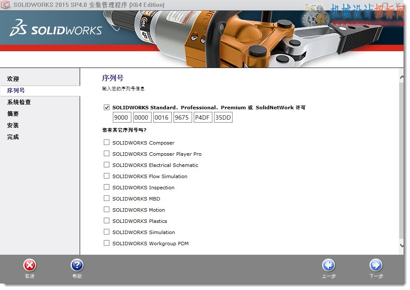Image resolution: width=410 pixels, height=290 pixels.
Task: Toggle the SOLIDWORKS MBD checkbox
Action: point(106,198)
